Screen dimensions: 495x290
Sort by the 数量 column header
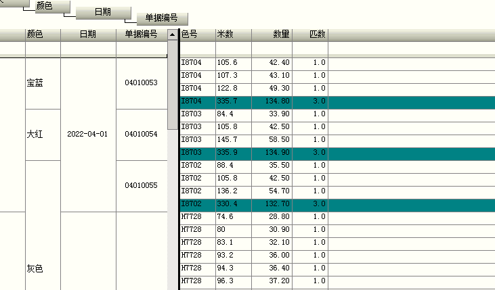[272, 34]
